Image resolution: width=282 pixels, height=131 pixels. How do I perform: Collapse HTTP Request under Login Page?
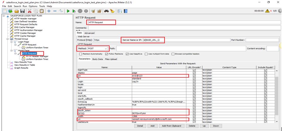click(x=16, y=45)
